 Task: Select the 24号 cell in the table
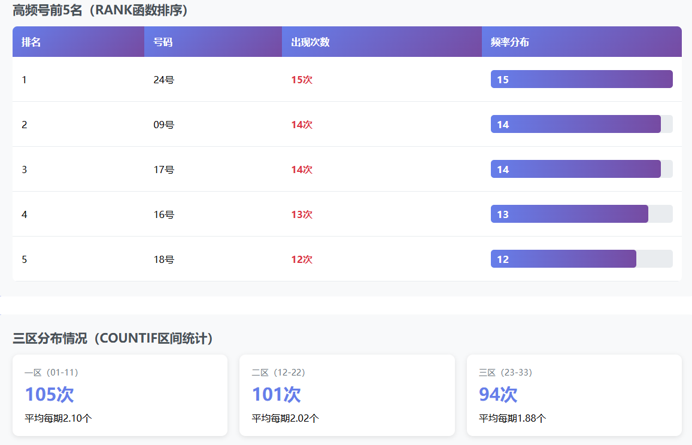(163, 80)
